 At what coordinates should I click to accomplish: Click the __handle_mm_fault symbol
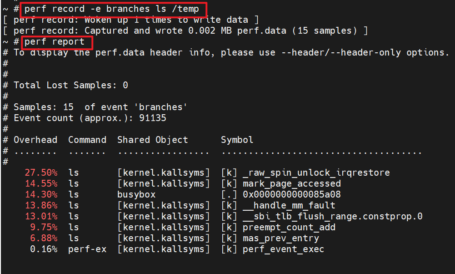click(x=289, y=206)
